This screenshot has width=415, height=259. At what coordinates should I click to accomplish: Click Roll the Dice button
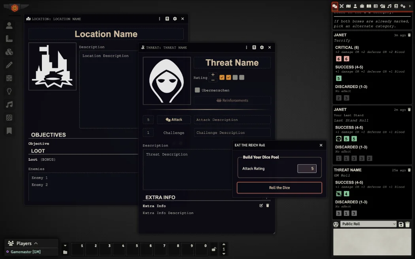tap(279, 188)
